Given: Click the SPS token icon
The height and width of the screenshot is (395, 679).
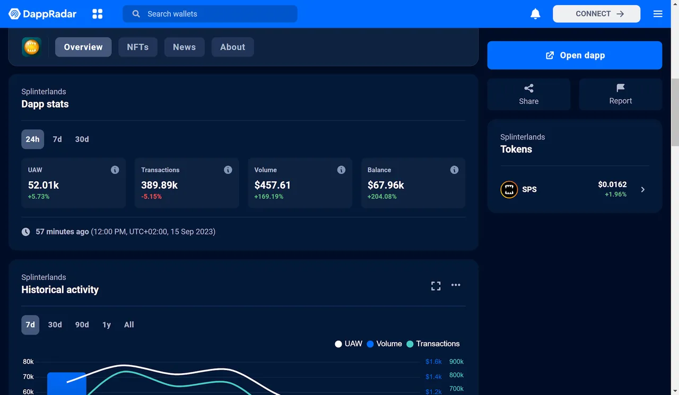Looking at the screenshot, I should coord(509,189).
